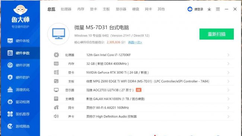The image size is (242, 136).
Task: Minimize the 鲁大师 window
Action: pyautogui.click(x=226, y=9)
